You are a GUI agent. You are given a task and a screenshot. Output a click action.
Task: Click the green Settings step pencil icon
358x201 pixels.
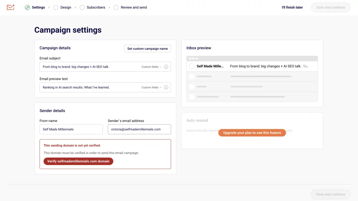[x=27, y=7]
